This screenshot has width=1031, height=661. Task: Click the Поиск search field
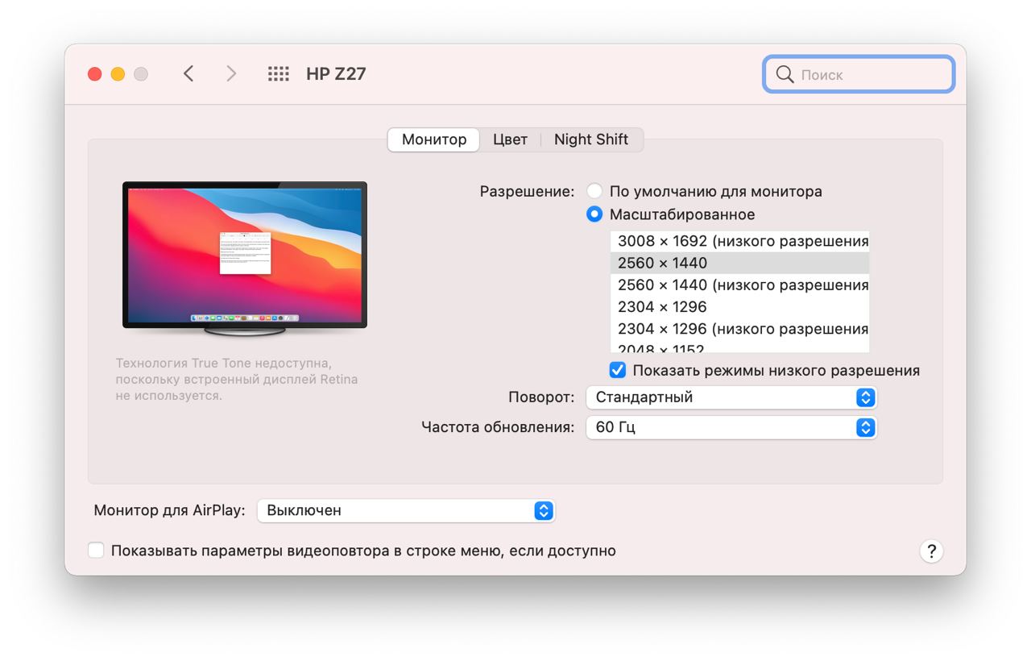859,74
